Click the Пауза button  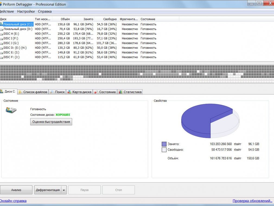(84, 190)
